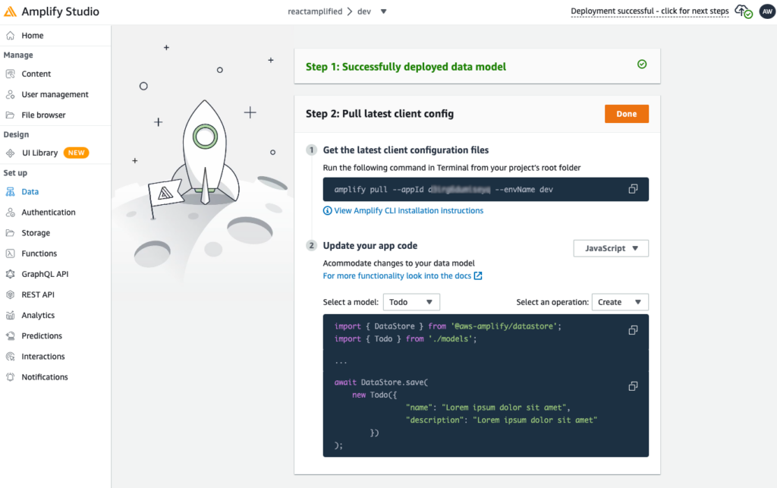
Task: Change the Create operation dropdown
Action: [x=620, y=302]
